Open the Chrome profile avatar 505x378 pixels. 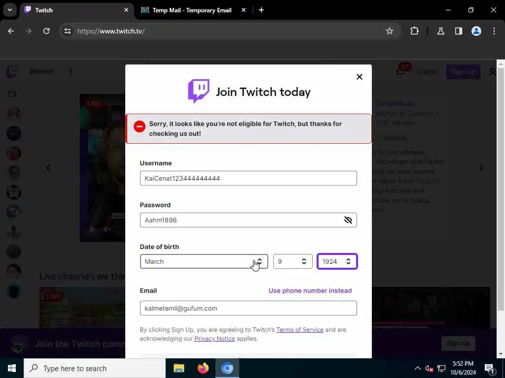pyautogui.click(x=476, y=31)
